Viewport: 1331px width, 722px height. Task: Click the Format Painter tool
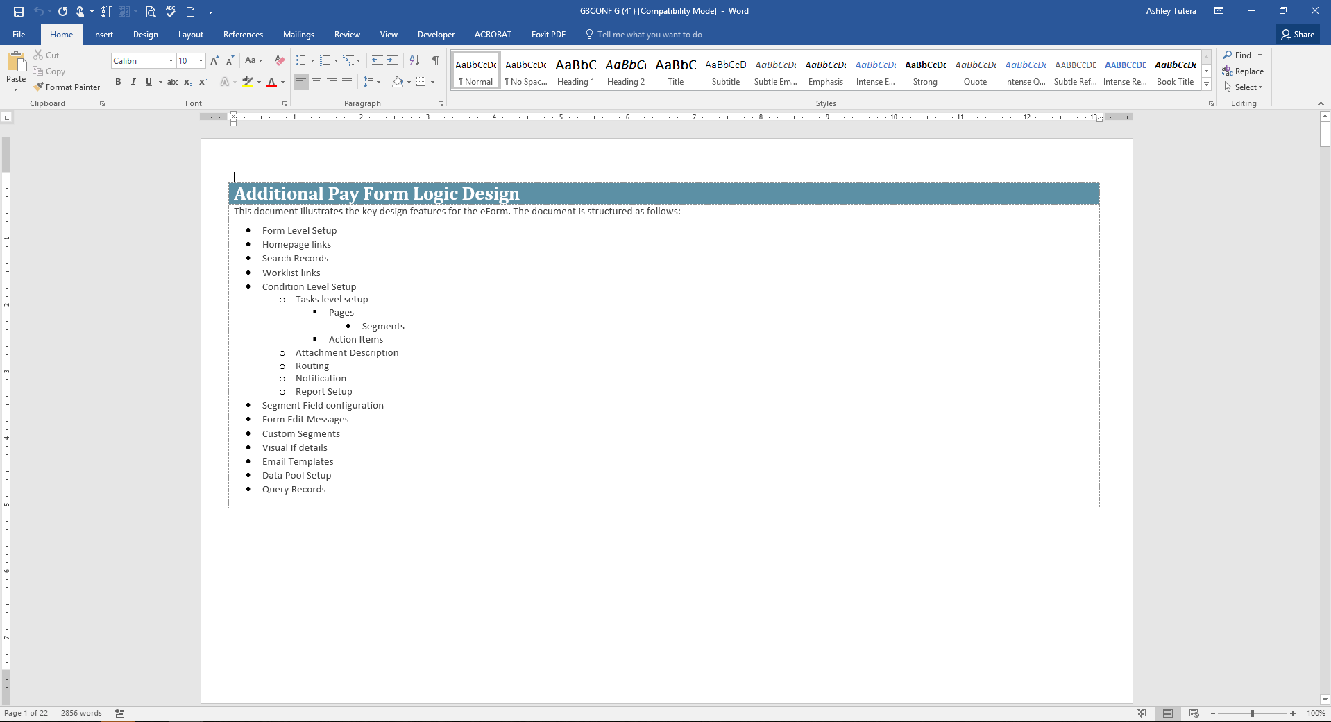[67, 87]
